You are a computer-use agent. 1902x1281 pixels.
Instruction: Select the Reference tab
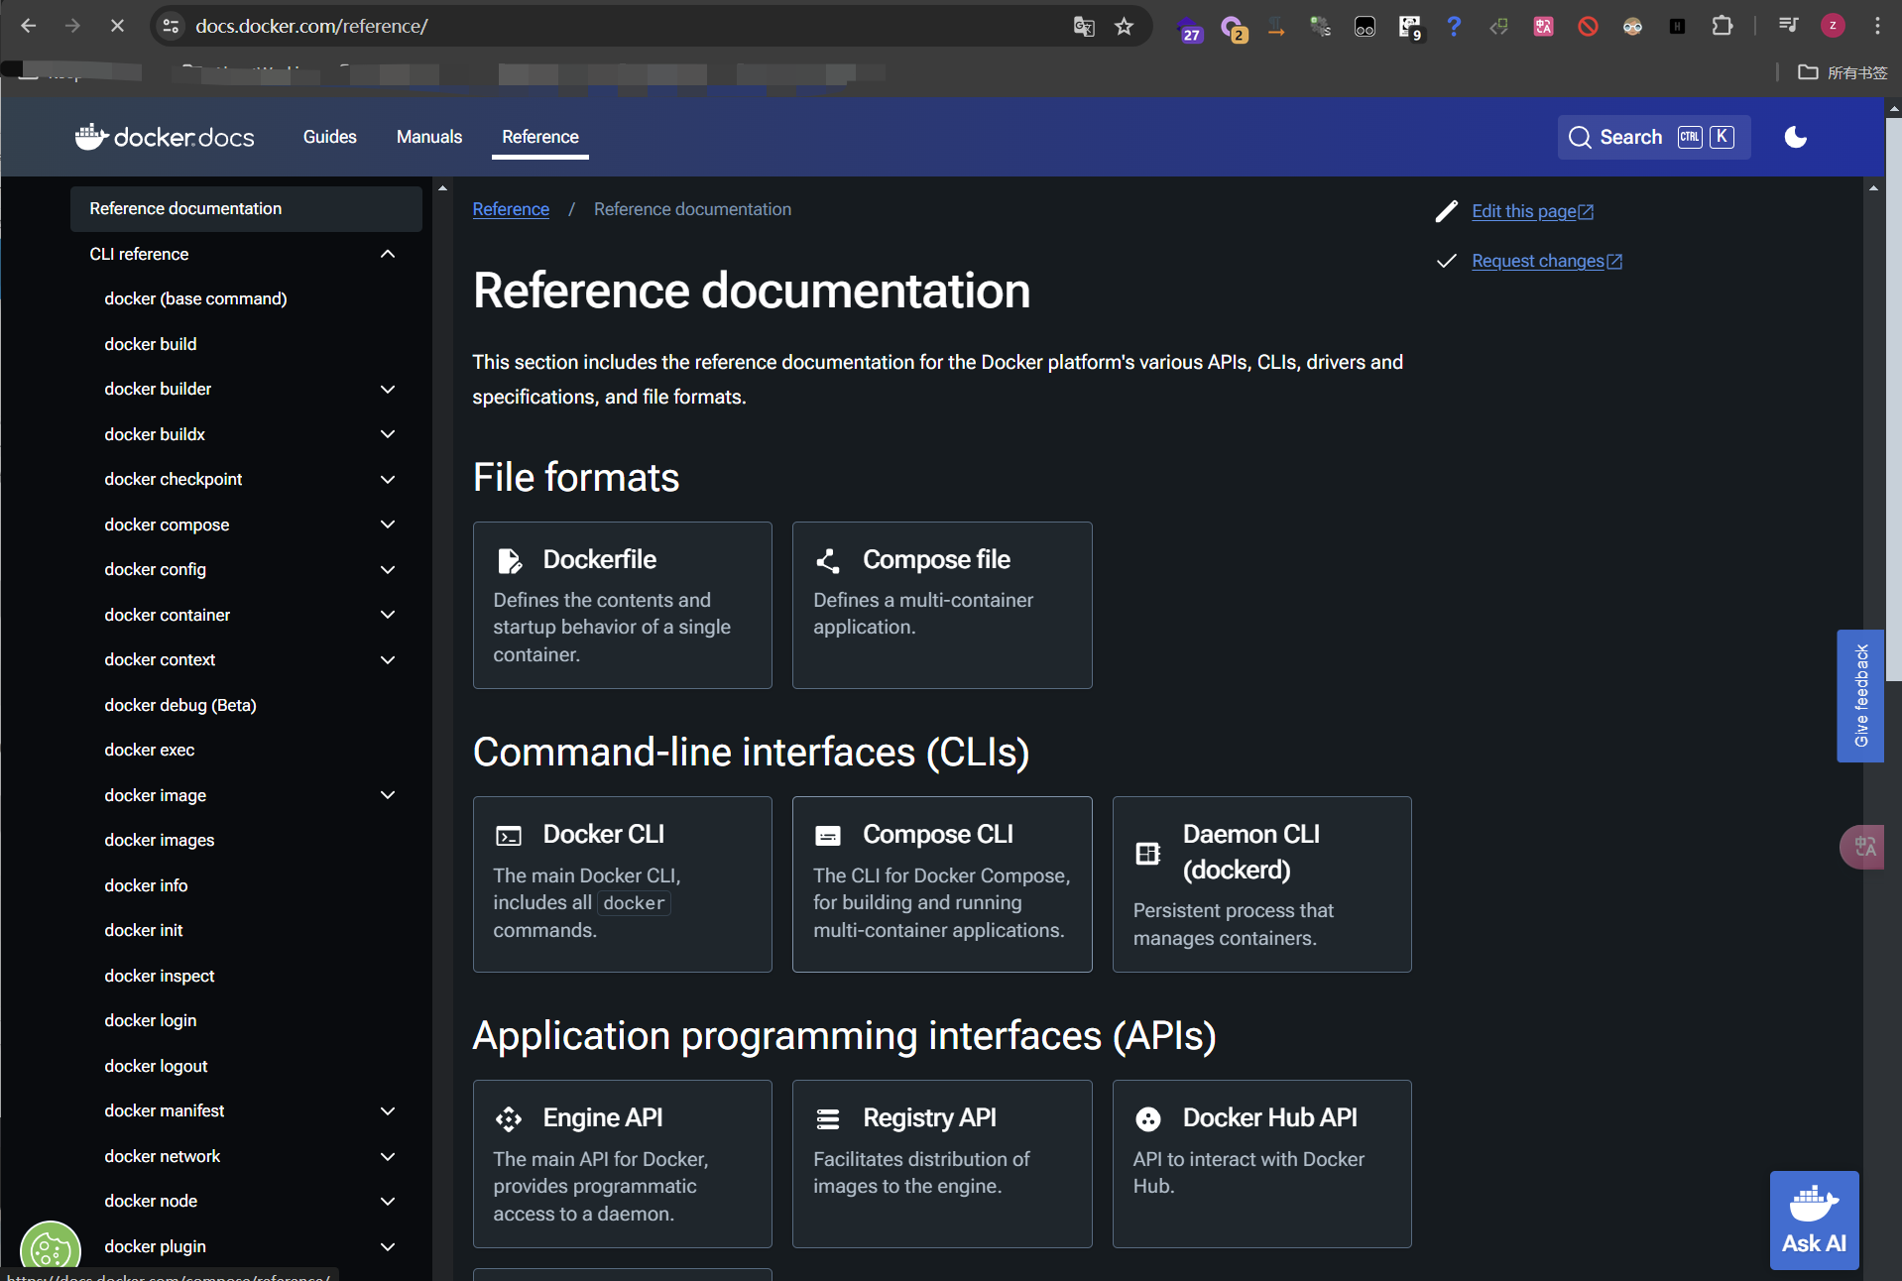[539, 137]
